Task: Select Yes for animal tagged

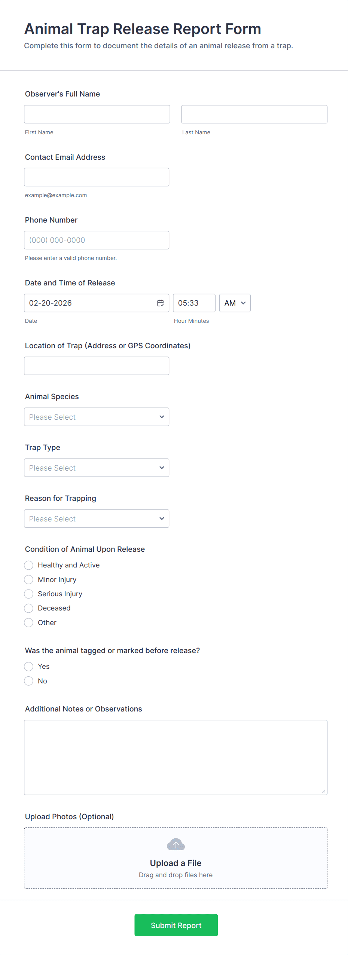Action: (x=29, y=666)
